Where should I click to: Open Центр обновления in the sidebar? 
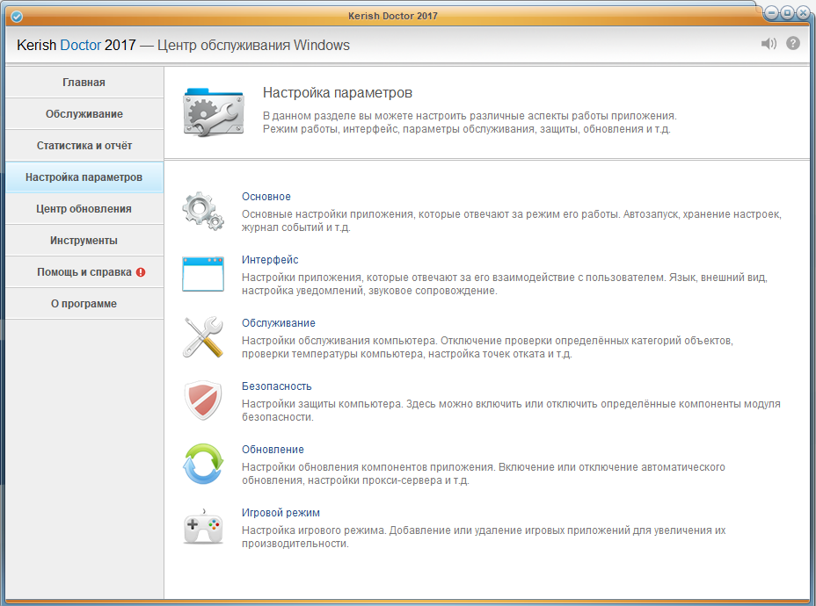point(84,209)
